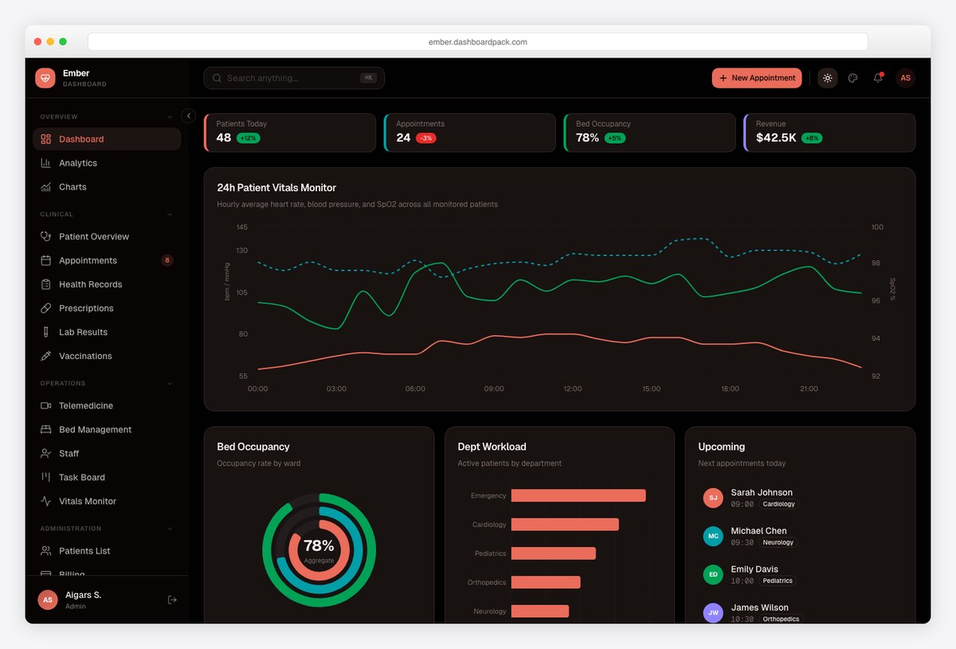The width and height of the screenshot is (956, 649).
Task: Click the Appointments calendar icon
Action: (46, 260)
